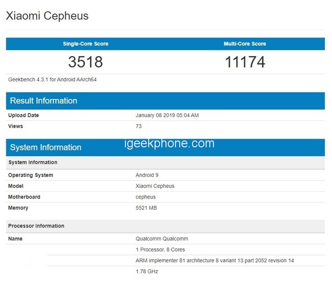Click the Processor Information subheader
The width and height of the screenshot is (332, 281).
[36, 226]
